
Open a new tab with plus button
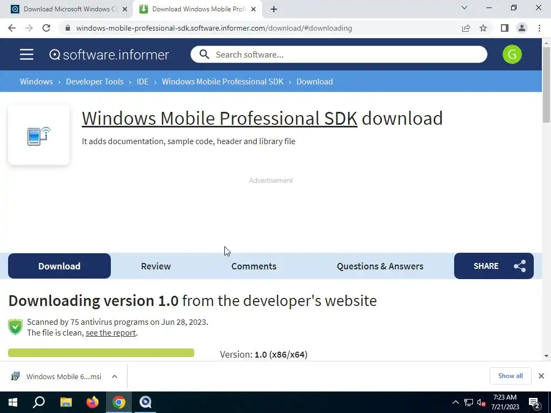coord(274,9)
